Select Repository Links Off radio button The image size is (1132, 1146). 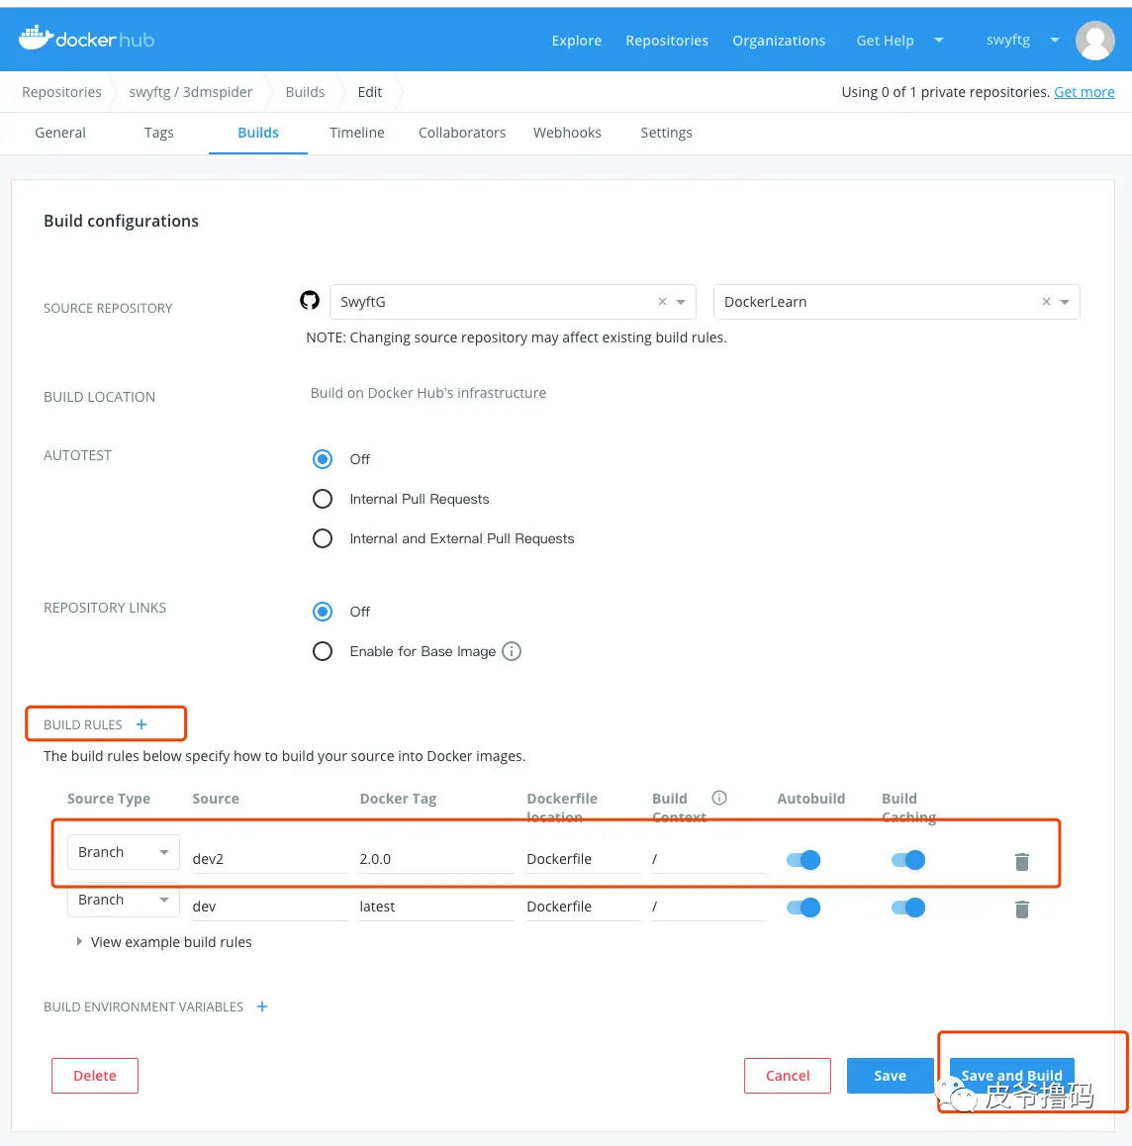point(323,612)
